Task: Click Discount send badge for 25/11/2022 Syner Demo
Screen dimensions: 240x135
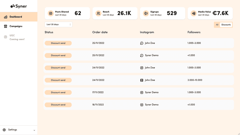Action: click(58, 55)
